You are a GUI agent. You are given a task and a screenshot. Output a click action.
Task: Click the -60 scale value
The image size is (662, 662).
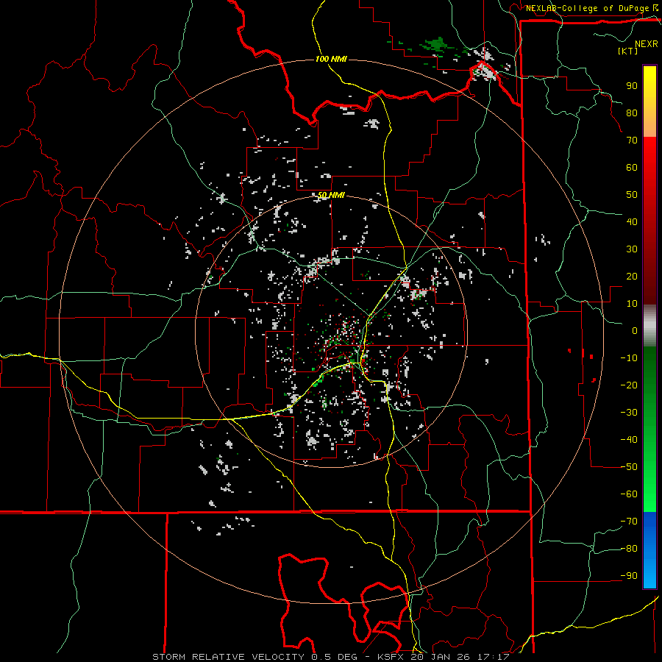click(629, 494)
